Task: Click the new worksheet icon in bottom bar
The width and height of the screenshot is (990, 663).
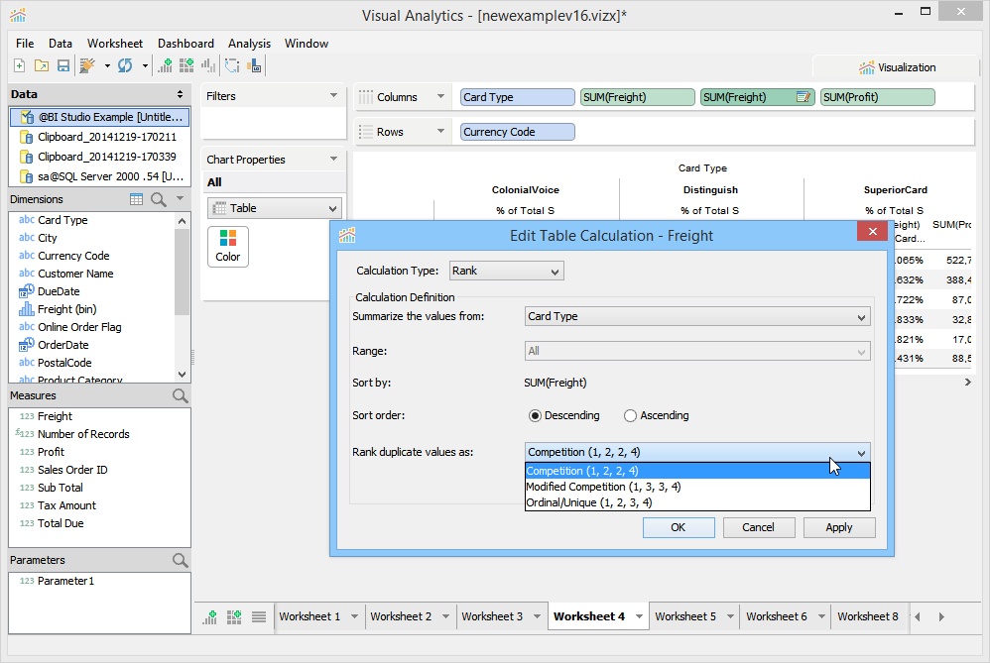Action: pos(210,616)
